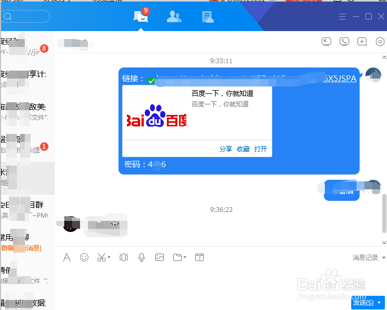This screenshot has height=310, width=387.
Task: Click 打开 on the Baidu link card
Action: 261,149
